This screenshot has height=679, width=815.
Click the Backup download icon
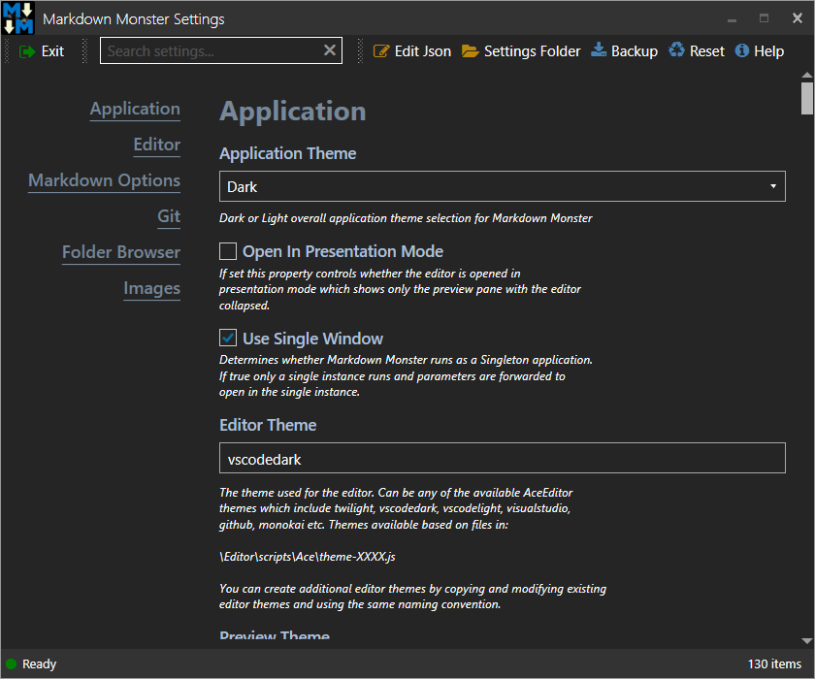point(599,49)
